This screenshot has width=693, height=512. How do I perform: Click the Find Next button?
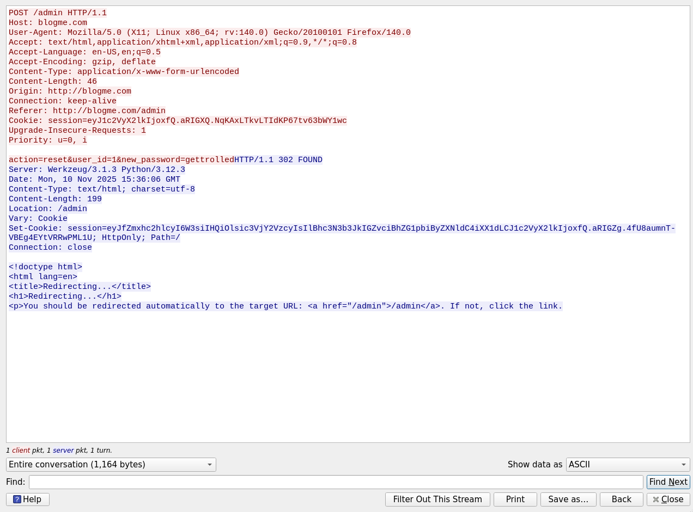pyautogui.click(x=668, y=482)
